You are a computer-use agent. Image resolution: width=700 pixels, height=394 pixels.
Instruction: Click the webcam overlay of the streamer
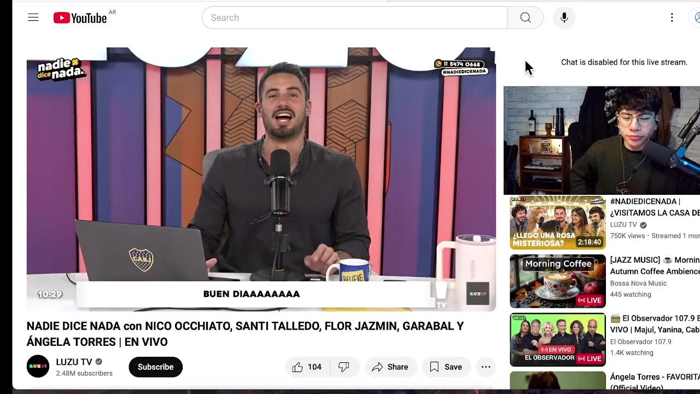pyautogui.click(x=602, y=140)
